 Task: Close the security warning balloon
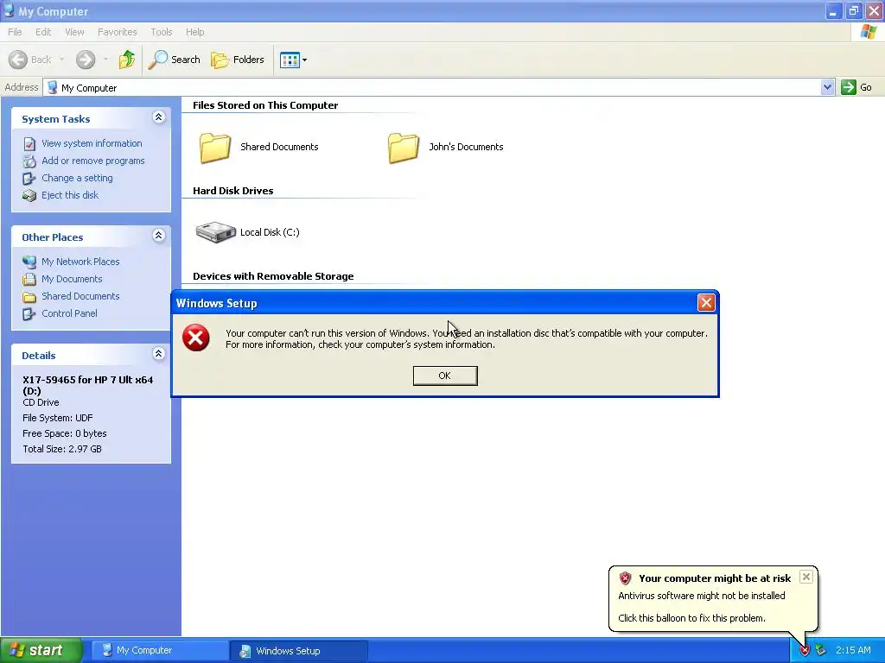pyautogui.click(x=806, y=577)
